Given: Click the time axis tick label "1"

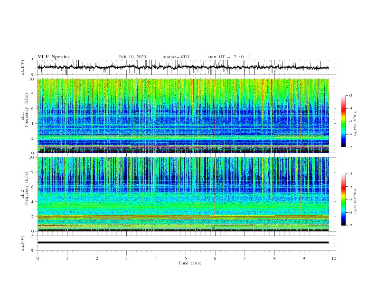Looking at the screenshot, I should coord(67,258).
